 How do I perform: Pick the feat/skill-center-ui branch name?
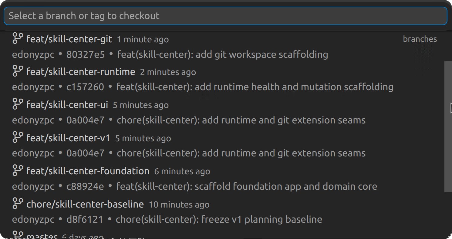coord(67,105)
